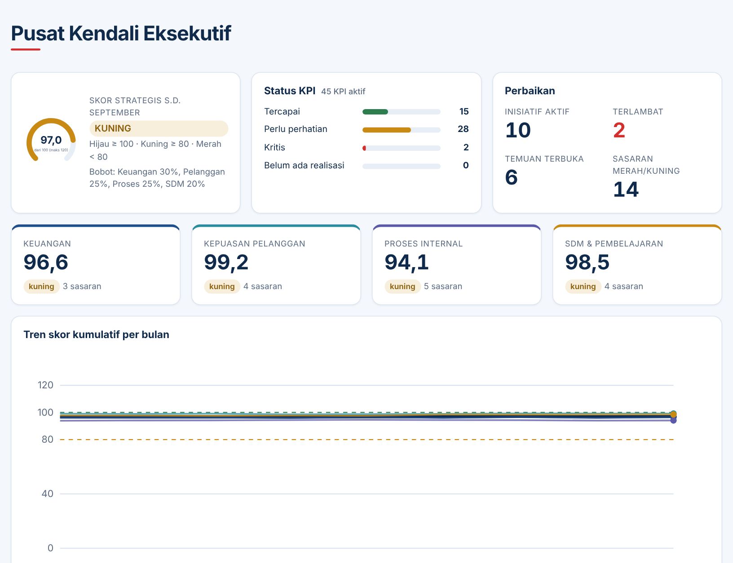Screen dimensions: 733x563
Task: Click the Temuan Terbuka value 6
Action: tap(511, 177)
